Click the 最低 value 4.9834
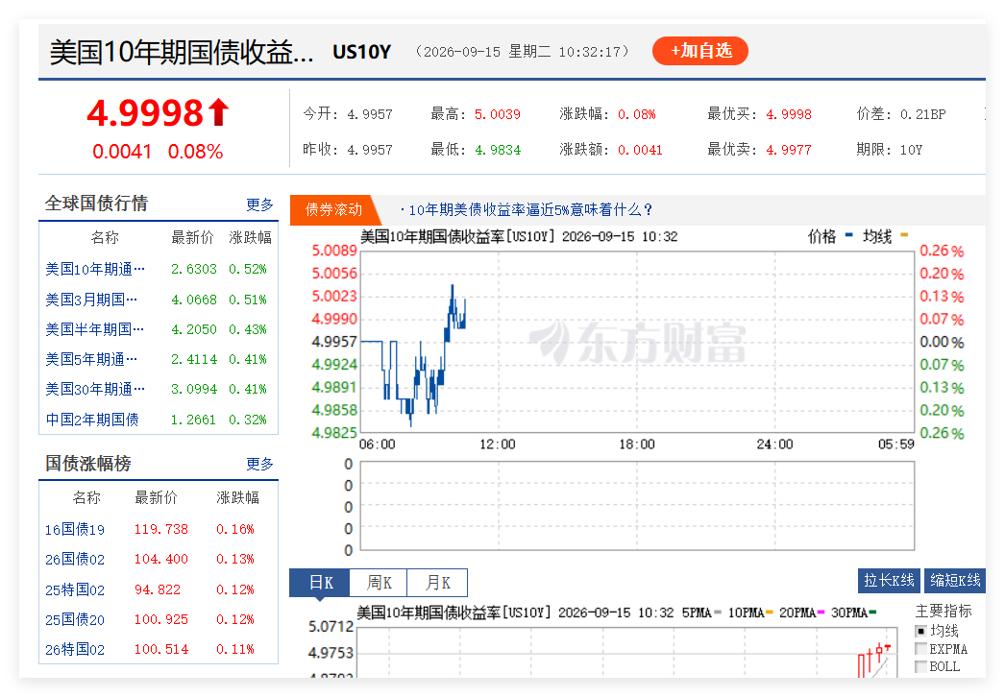This screenshot has width=1005, height=697. point(498,150)
